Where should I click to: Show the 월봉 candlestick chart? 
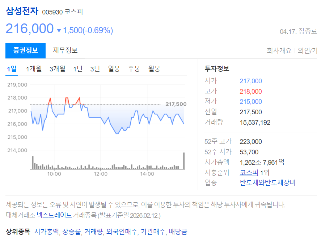pos(154,69)
